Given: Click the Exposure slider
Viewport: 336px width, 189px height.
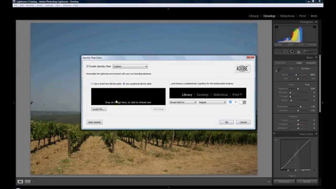Looking at the screenshot, I should point(298,89).
